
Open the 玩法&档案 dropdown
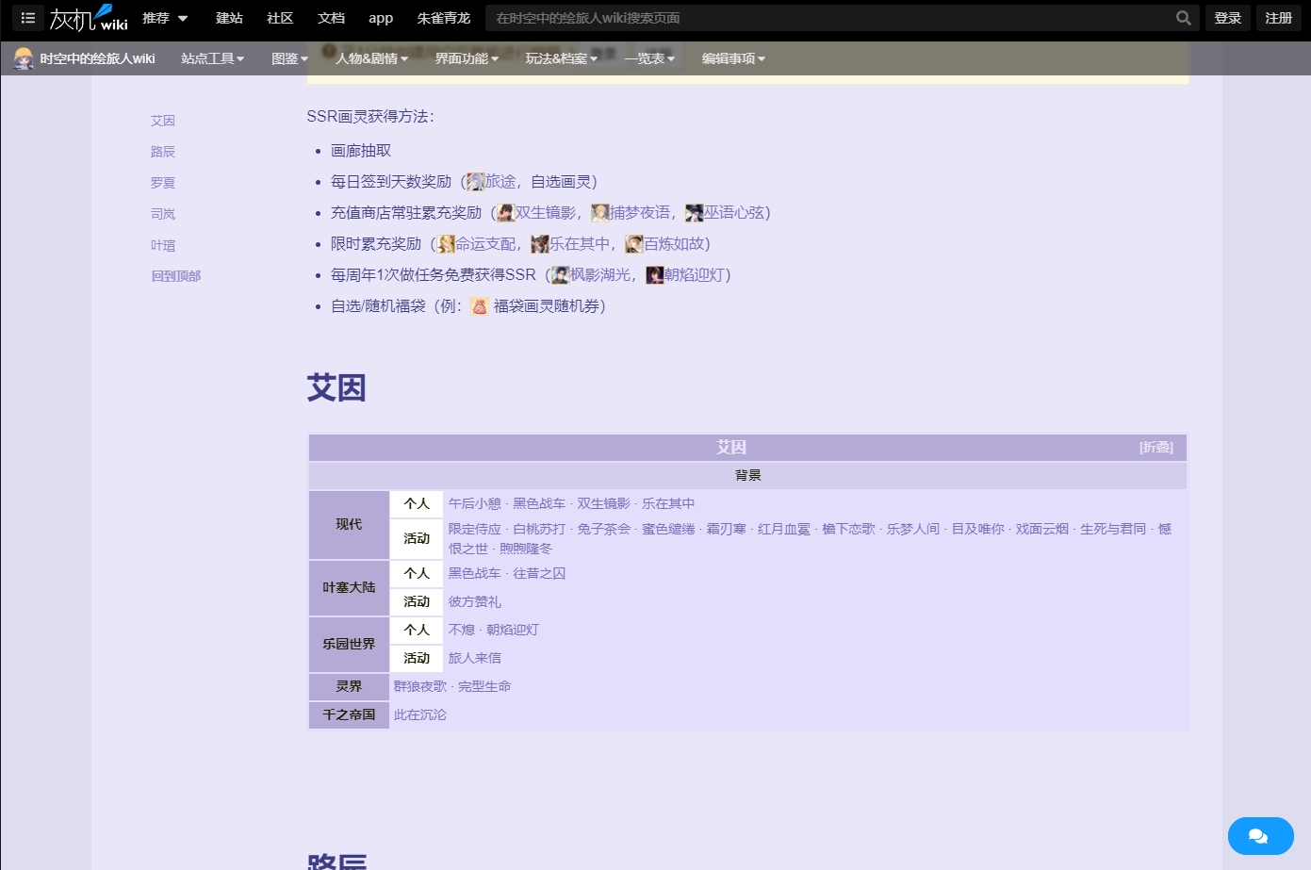coord(560,57)
